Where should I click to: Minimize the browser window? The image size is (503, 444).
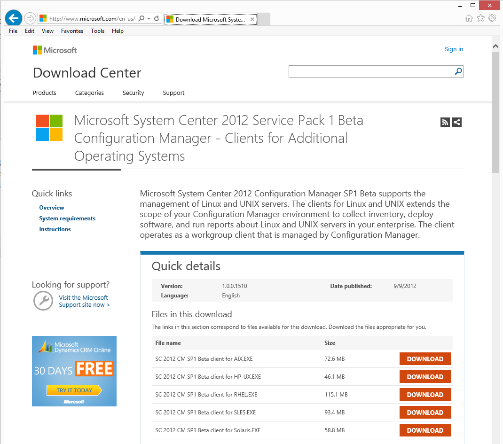coord(460,6)
